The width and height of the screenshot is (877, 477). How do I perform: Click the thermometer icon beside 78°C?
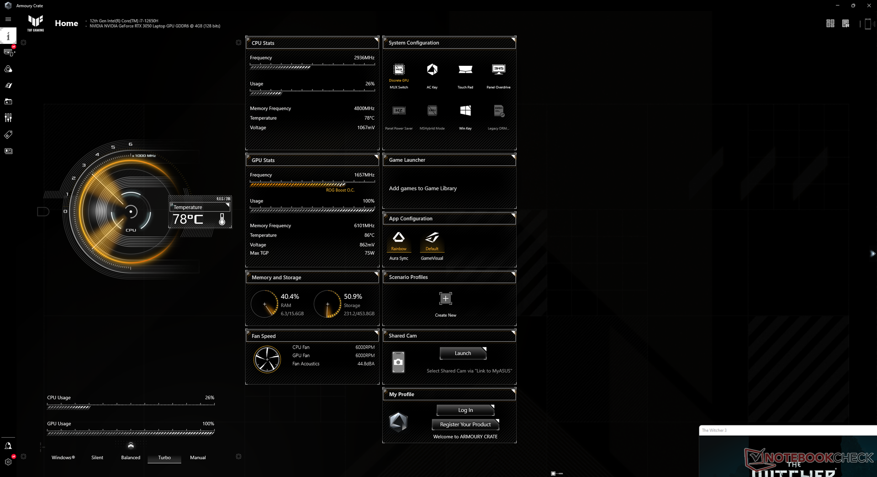222,219
